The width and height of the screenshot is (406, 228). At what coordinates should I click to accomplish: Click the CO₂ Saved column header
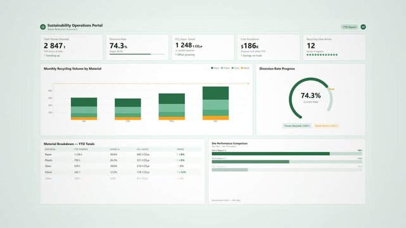pos(143,149)
